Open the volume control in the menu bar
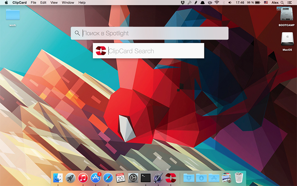This screenshot has width=297, height=186. tap(230, 2)
